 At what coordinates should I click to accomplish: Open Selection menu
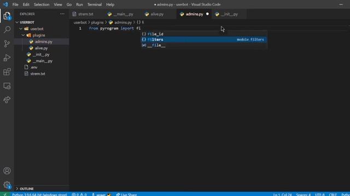coord(42,4)
